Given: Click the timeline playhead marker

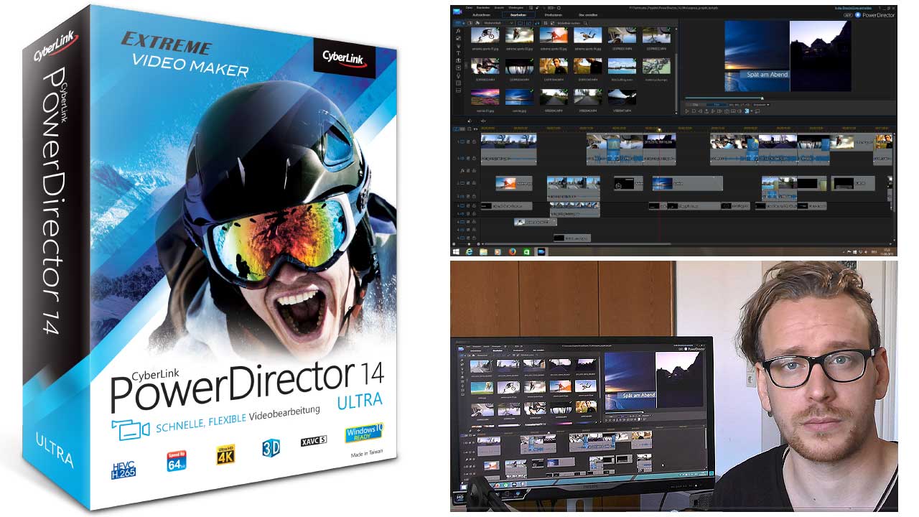Looking at the screenshot, I should point(659,130).
